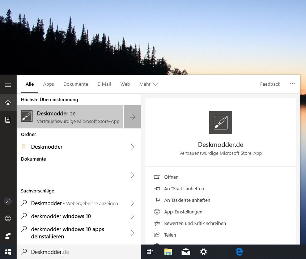Expand the arrow next to Deskmodder.de result
This screenshot has width=306, height=259.
tap(132, 117)
